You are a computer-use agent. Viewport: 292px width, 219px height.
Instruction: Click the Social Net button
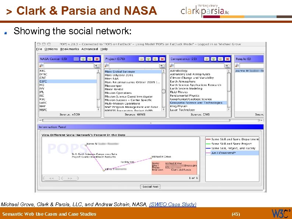coord(150,187)
